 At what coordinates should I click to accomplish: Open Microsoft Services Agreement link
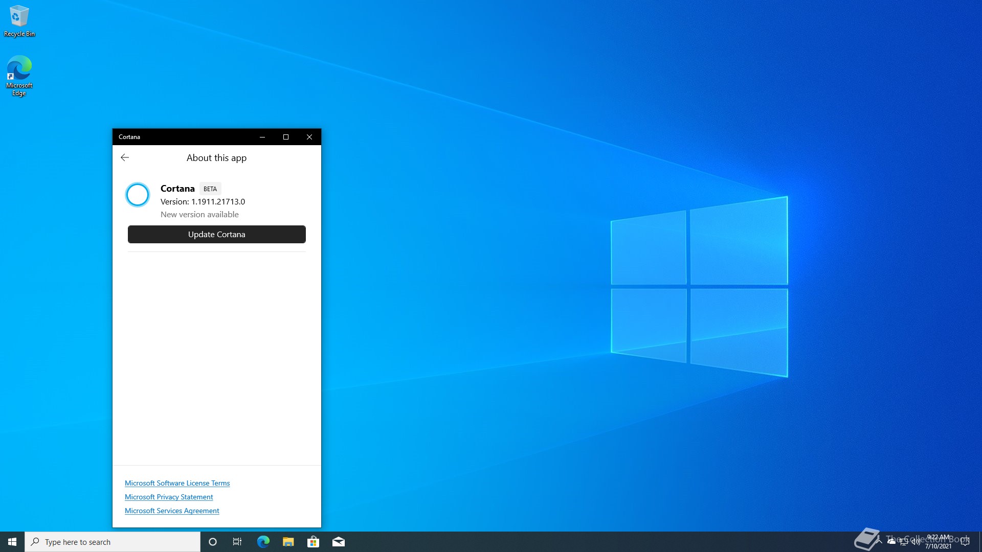pyautogui.click(x=172, y=511)
